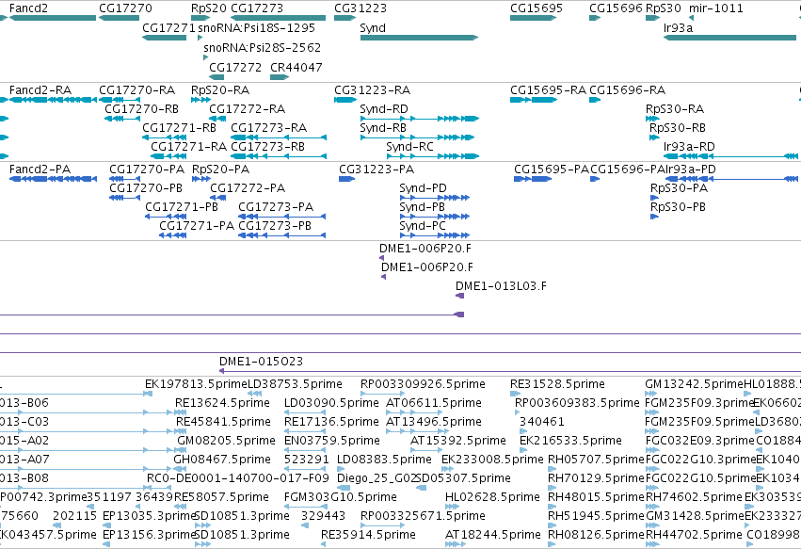Screen dimensions: 801x549
Task: Open the FGM303G10.5prime EST label
Action: (x=340, y=497)
